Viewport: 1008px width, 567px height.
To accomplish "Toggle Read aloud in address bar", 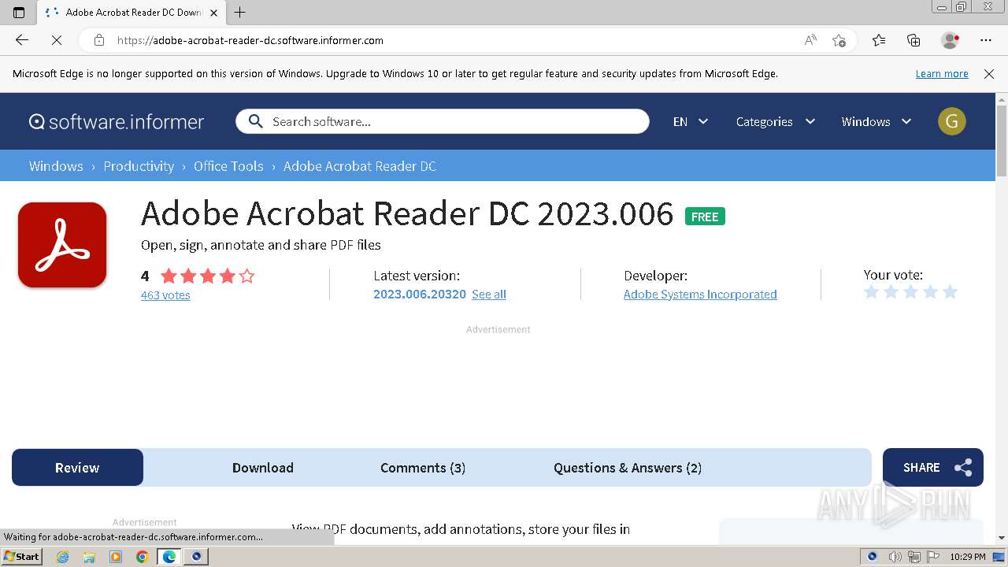I will [x=810, y=40].
